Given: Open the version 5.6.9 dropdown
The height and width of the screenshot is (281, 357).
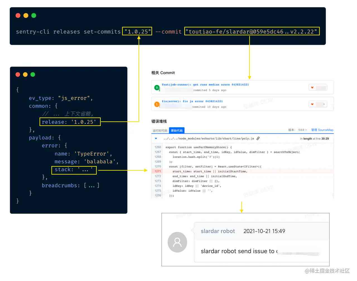Looking at the screenshot, I should (x=302, y=130).
